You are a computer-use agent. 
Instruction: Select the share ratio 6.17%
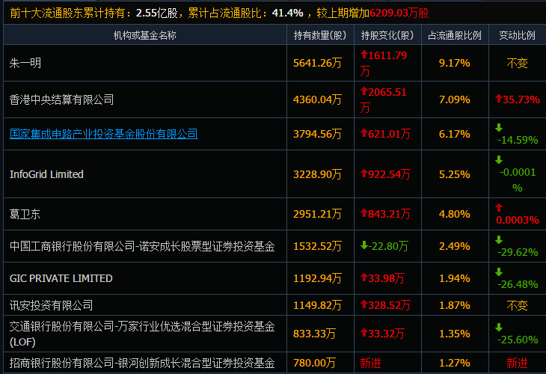[455, 134]
